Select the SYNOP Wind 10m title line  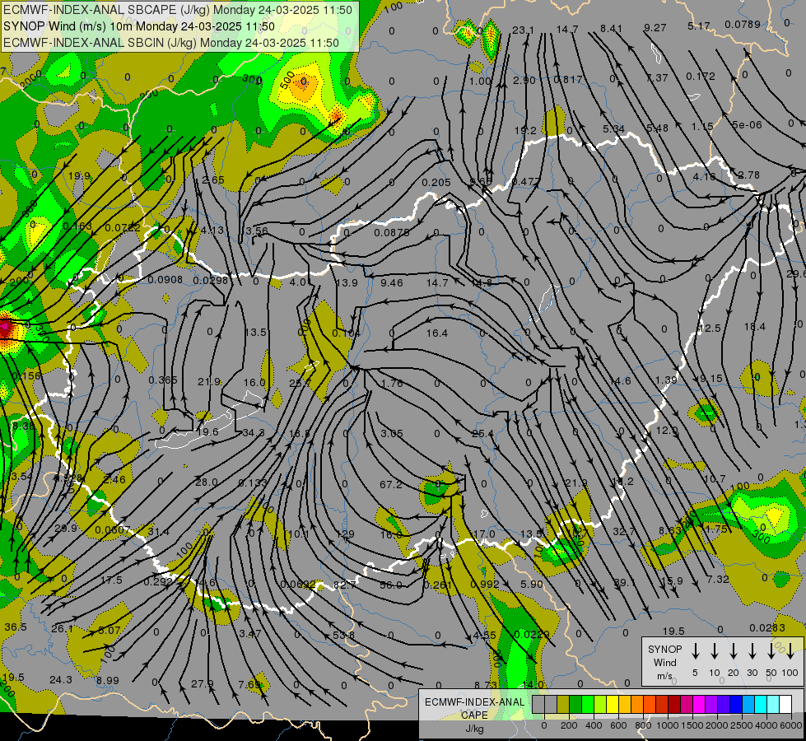(139, 26)
